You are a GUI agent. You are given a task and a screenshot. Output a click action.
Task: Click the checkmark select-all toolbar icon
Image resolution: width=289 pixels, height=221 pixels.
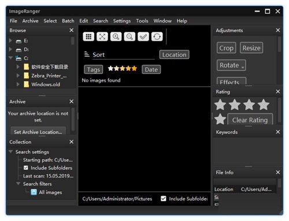point(143,36)
